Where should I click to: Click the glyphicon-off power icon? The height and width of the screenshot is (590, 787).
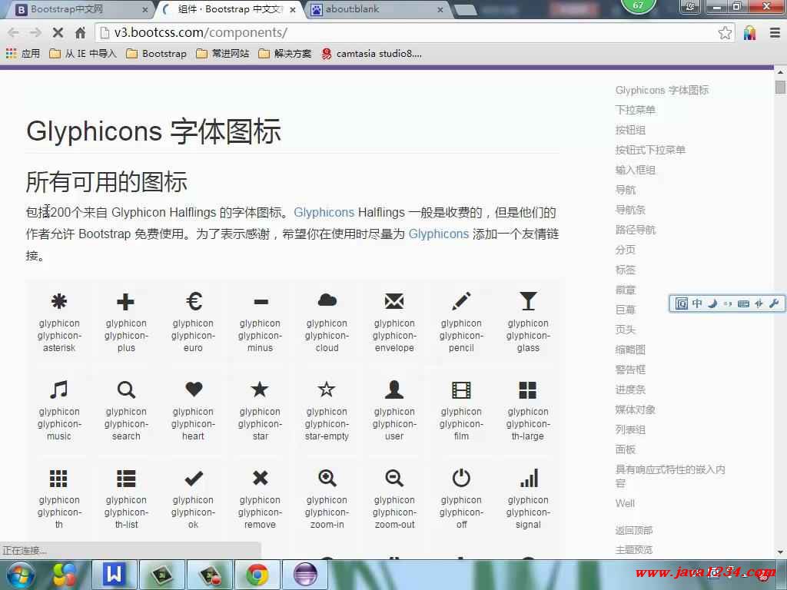coord(461,478)
